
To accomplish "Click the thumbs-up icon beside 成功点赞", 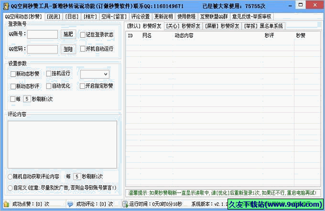I will click(x=6, y=204).
